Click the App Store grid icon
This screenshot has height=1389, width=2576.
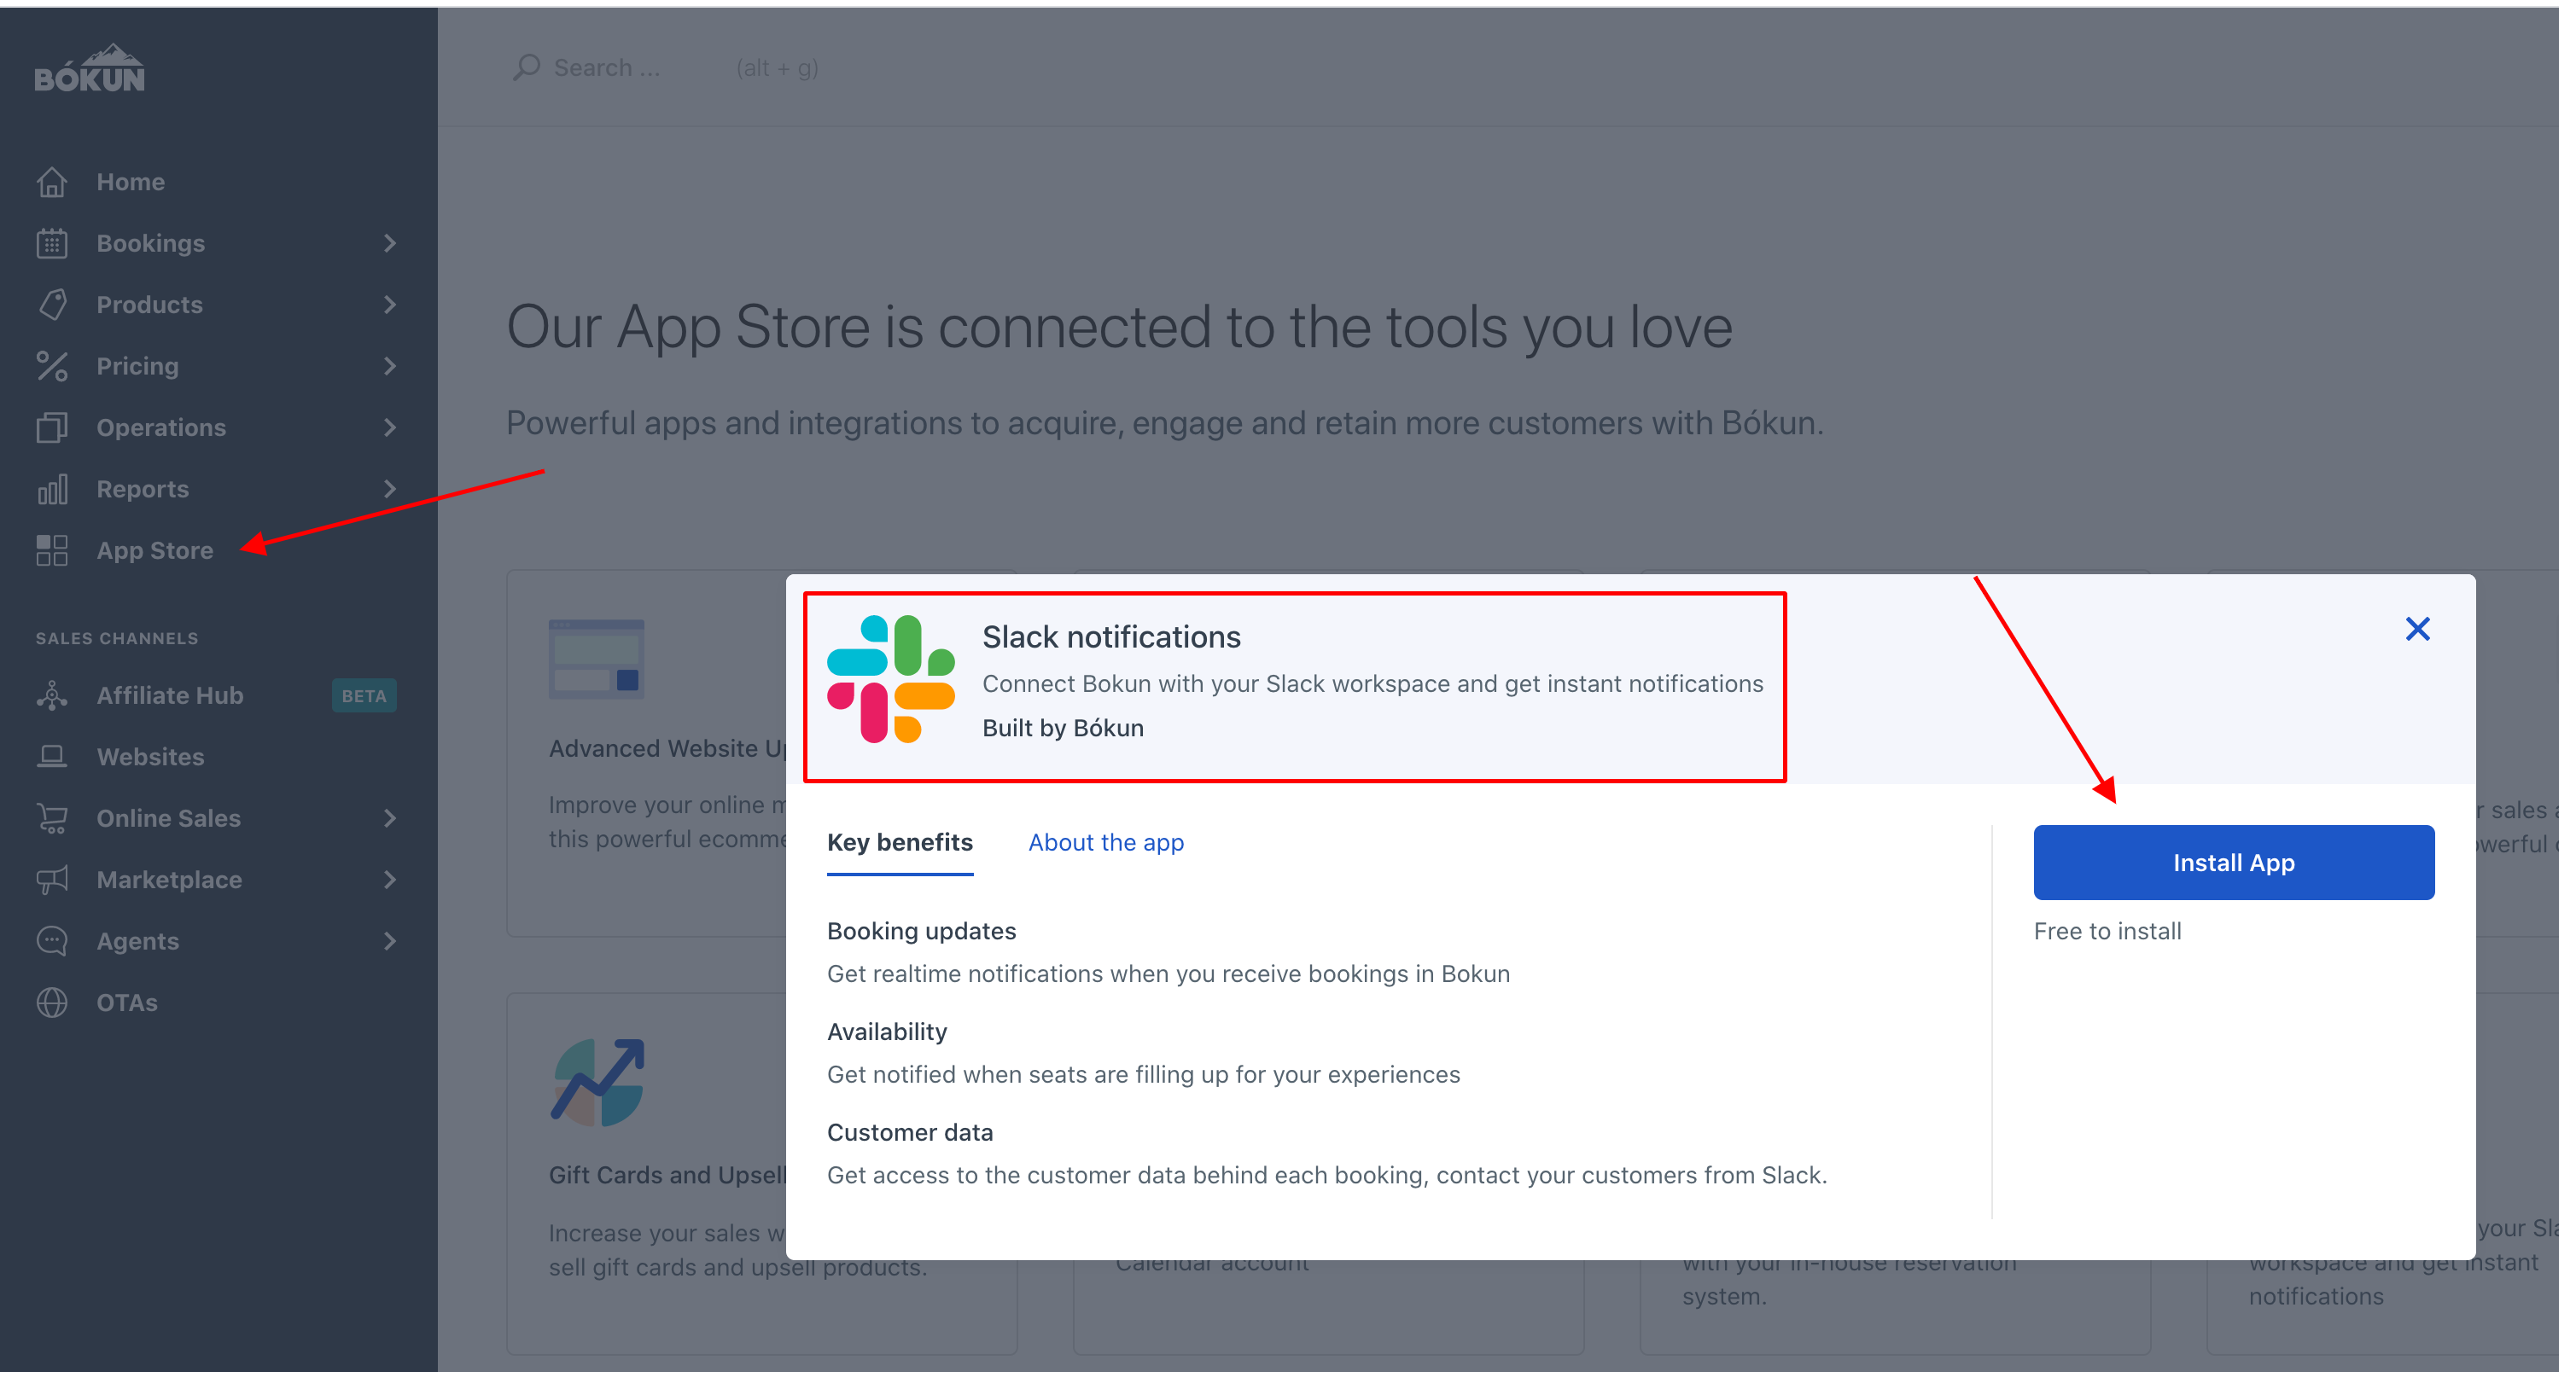52,555
